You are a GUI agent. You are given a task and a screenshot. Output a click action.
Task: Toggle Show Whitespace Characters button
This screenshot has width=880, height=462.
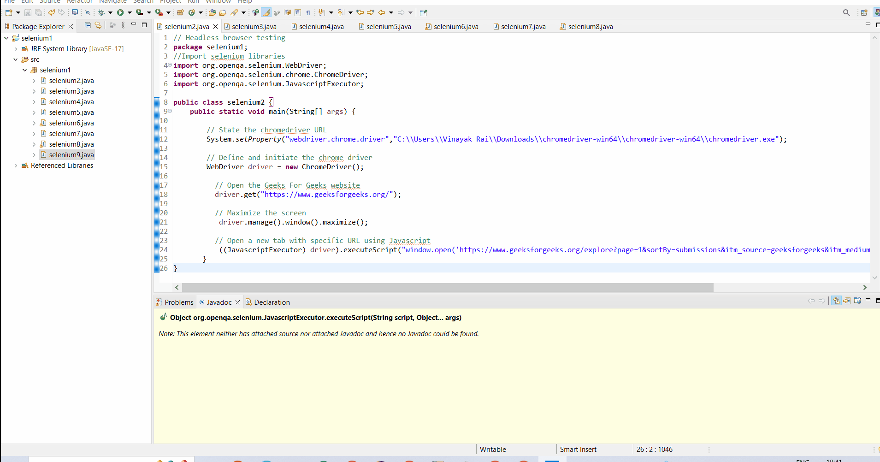(x=309, y=12)
